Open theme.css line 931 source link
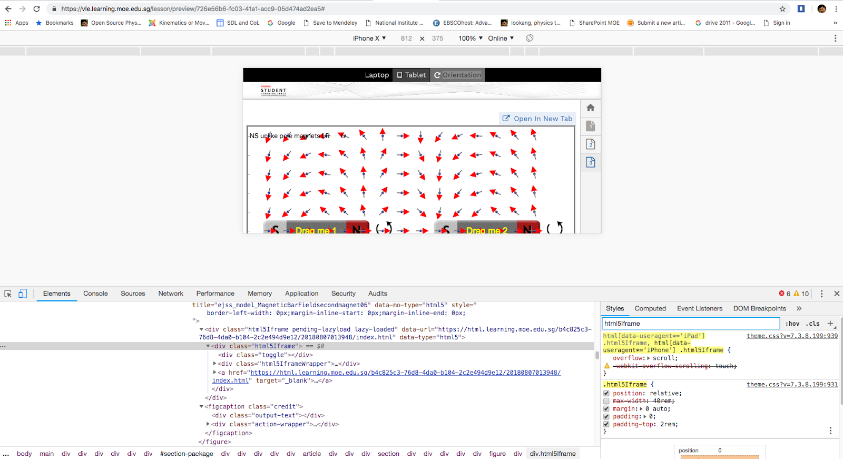This screenshot has width=843, height=459. (792, 385)
